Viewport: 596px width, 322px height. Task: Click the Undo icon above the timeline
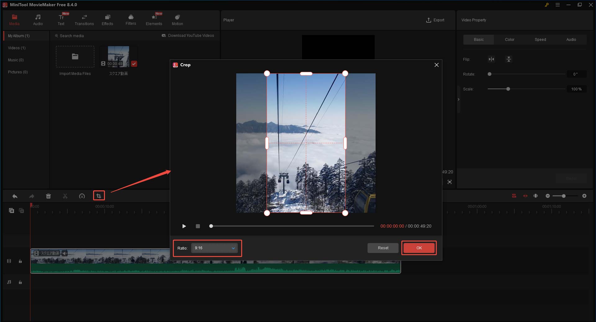15,196
